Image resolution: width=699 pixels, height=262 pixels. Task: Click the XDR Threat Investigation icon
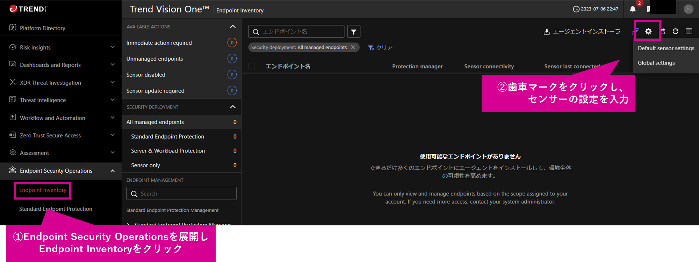13,82
